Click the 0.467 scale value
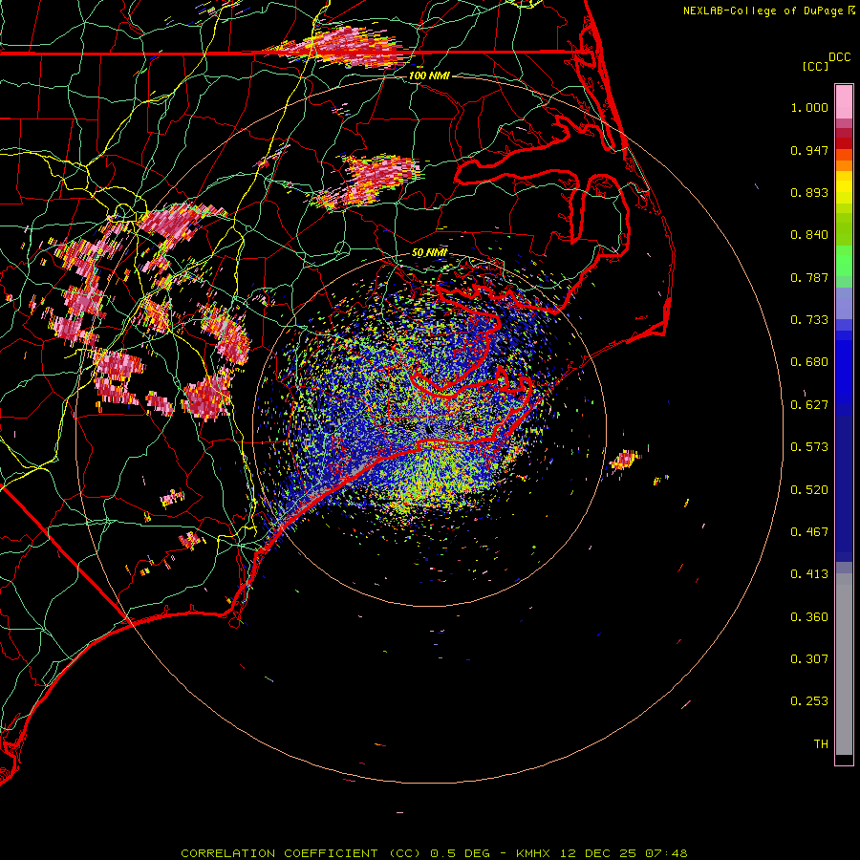 (x=809, y=532)
